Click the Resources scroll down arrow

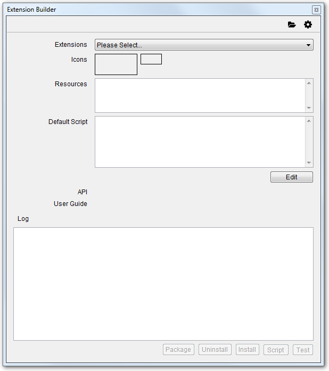point(309,108)
